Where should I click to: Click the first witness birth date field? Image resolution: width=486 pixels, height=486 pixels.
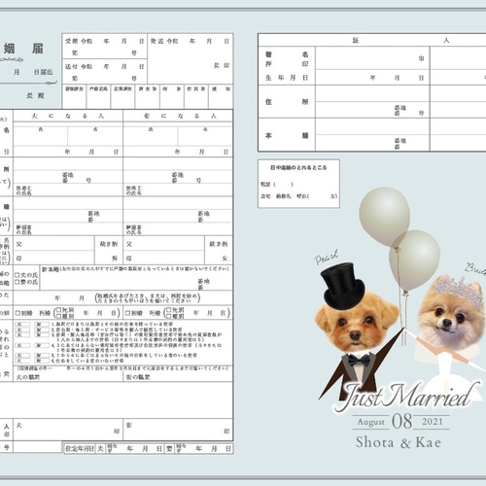(372, 78)
